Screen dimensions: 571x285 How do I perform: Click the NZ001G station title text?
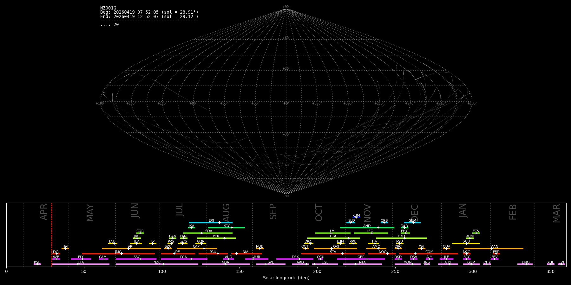tap(108, 8)
